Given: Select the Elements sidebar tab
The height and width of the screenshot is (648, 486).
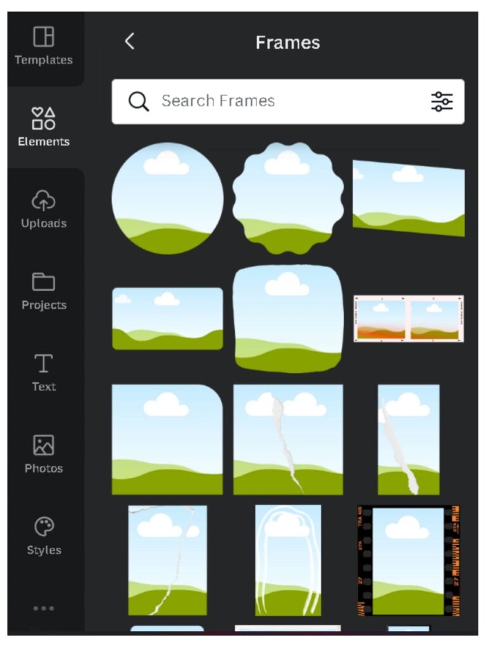Looking at the screenshot, I should 44,127.
